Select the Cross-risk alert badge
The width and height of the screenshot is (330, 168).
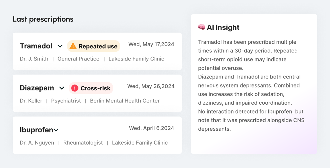(91, 88)
